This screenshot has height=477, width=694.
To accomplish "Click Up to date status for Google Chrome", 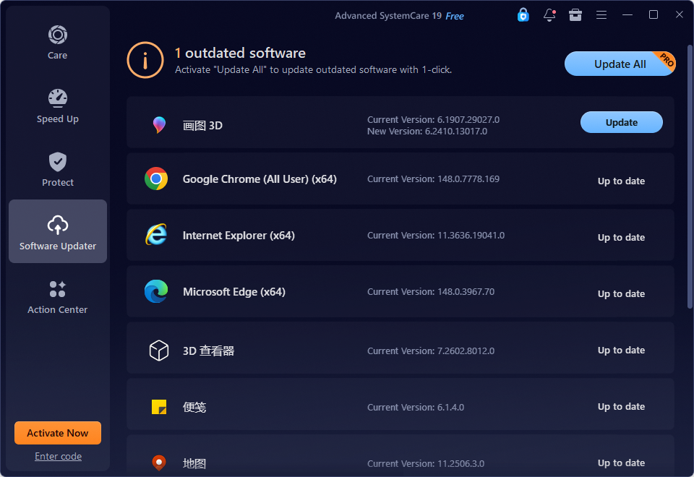I will tap(621, 181).
